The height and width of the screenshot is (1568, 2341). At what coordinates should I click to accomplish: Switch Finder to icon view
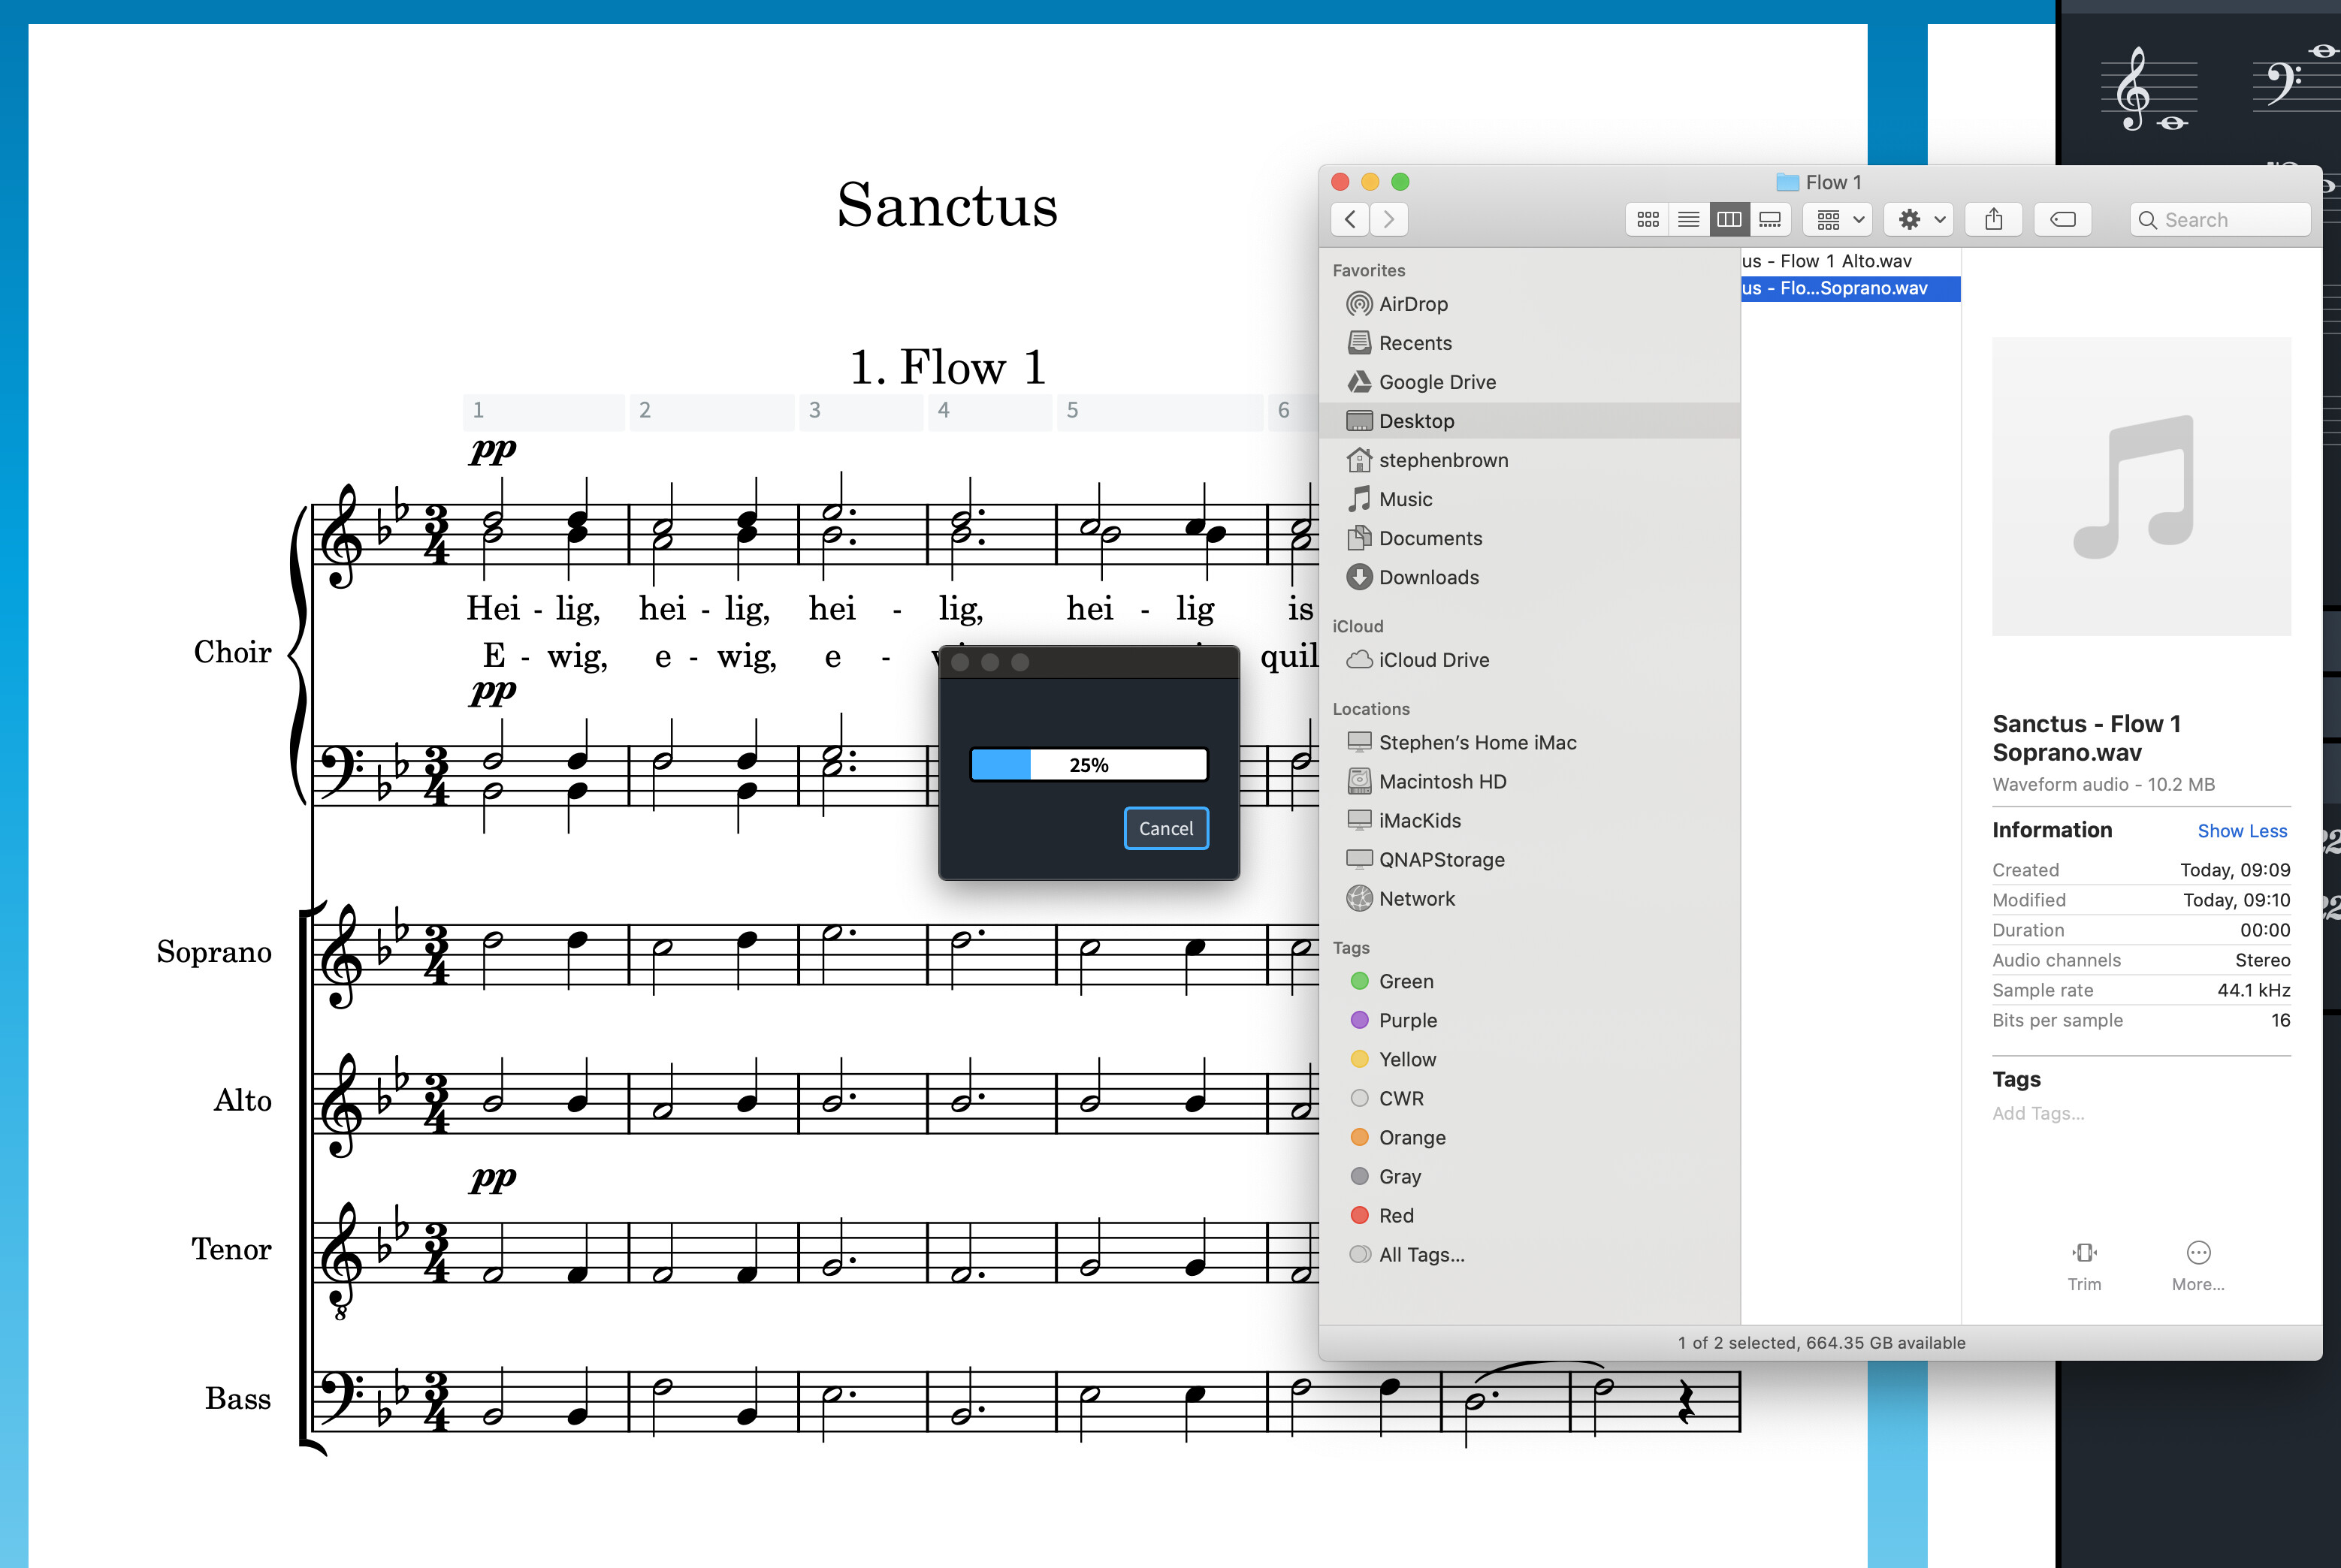pos(1648,219)
